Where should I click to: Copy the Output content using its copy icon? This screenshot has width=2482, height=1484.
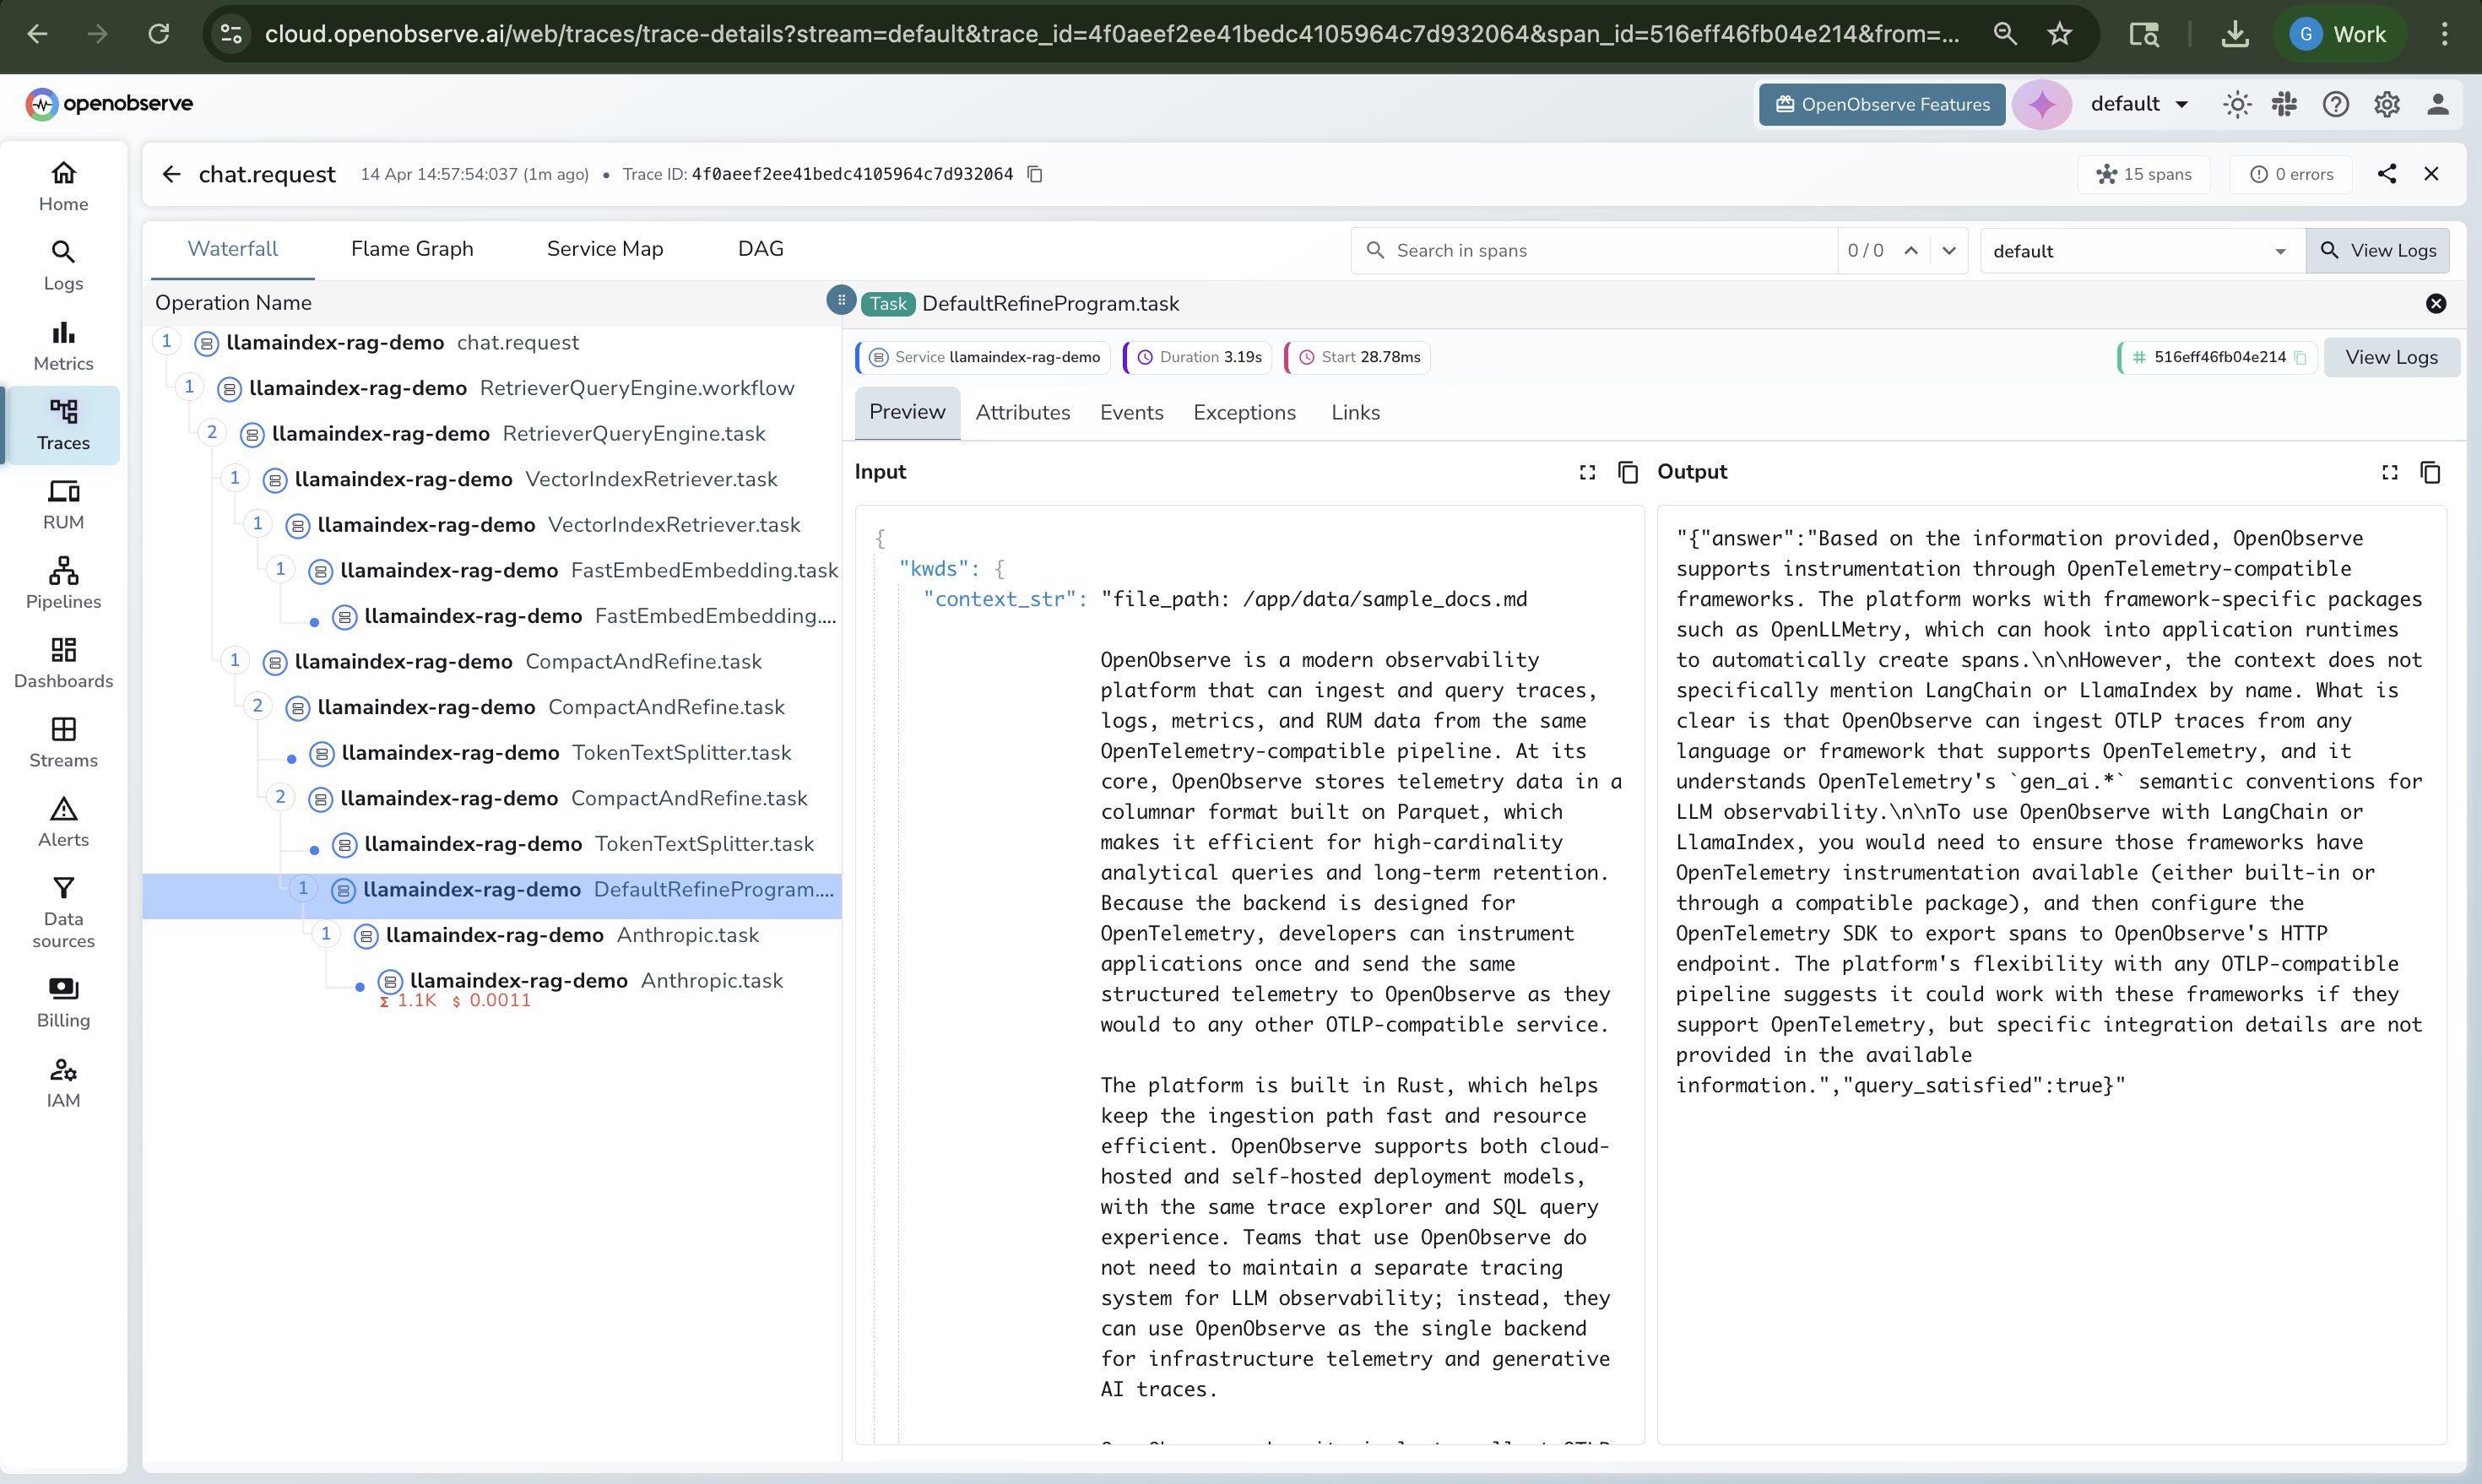coord(2431,471)
